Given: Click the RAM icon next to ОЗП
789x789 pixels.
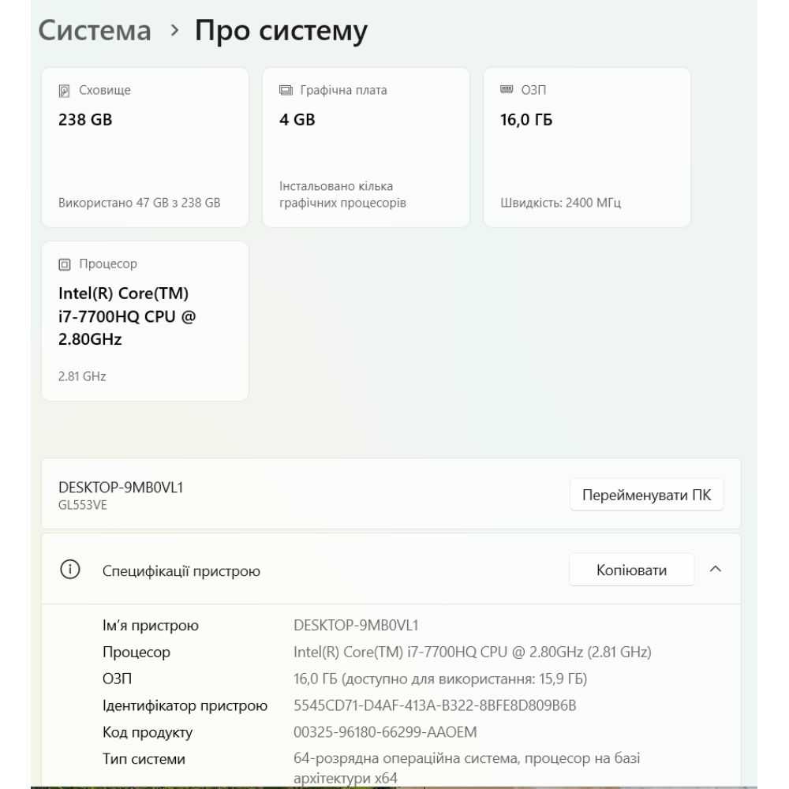Looking at the screenshot, I should click(x=507, y=90).
